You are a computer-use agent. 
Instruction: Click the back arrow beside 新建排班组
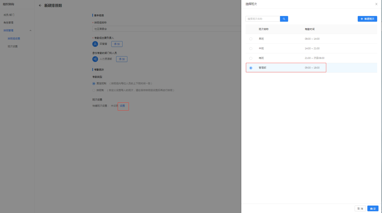[x=40, y=5]
